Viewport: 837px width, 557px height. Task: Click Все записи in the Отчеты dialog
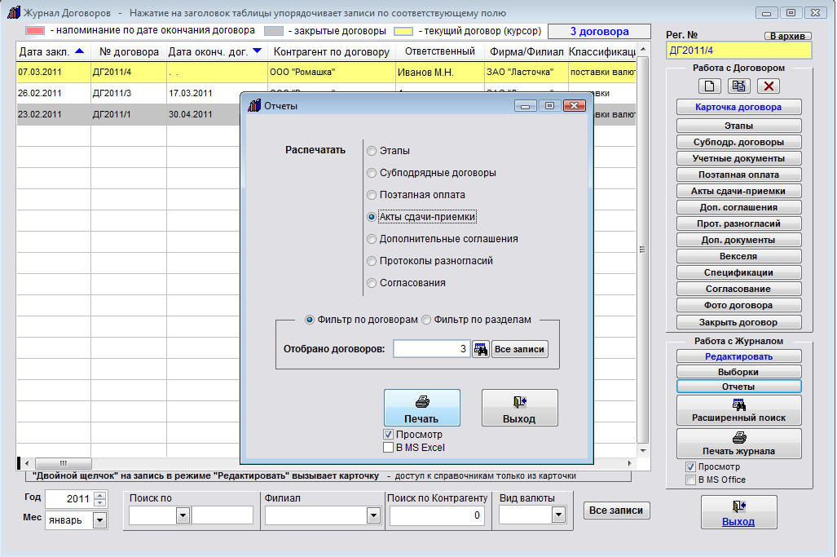(x=519, y=349)
